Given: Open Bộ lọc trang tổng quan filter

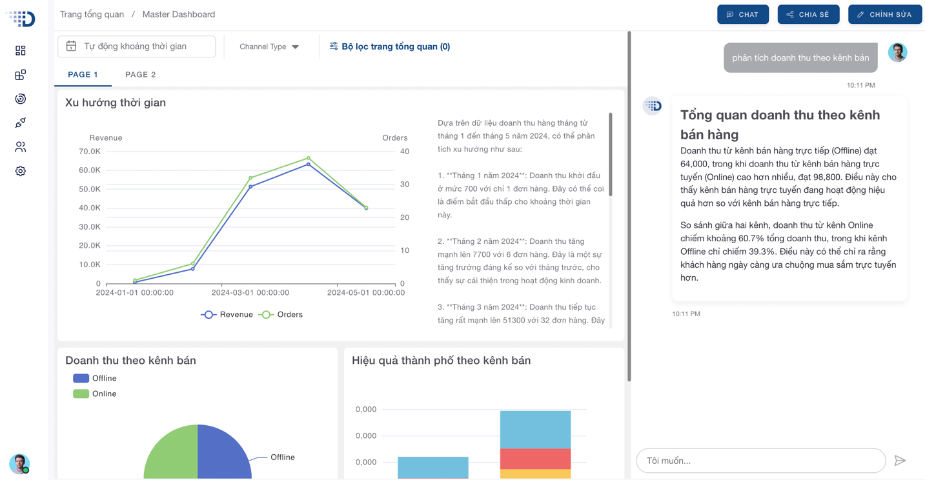Looking at the screenshot, I should pos(390,46).
